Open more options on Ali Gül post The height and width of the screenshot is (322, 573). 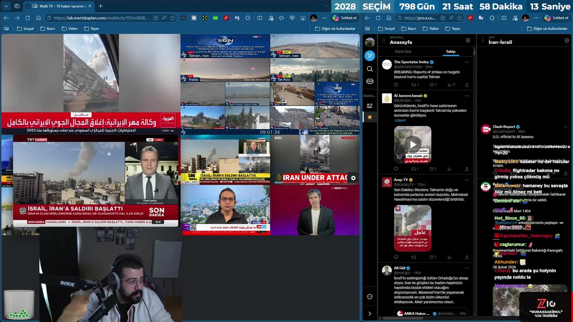466,268
